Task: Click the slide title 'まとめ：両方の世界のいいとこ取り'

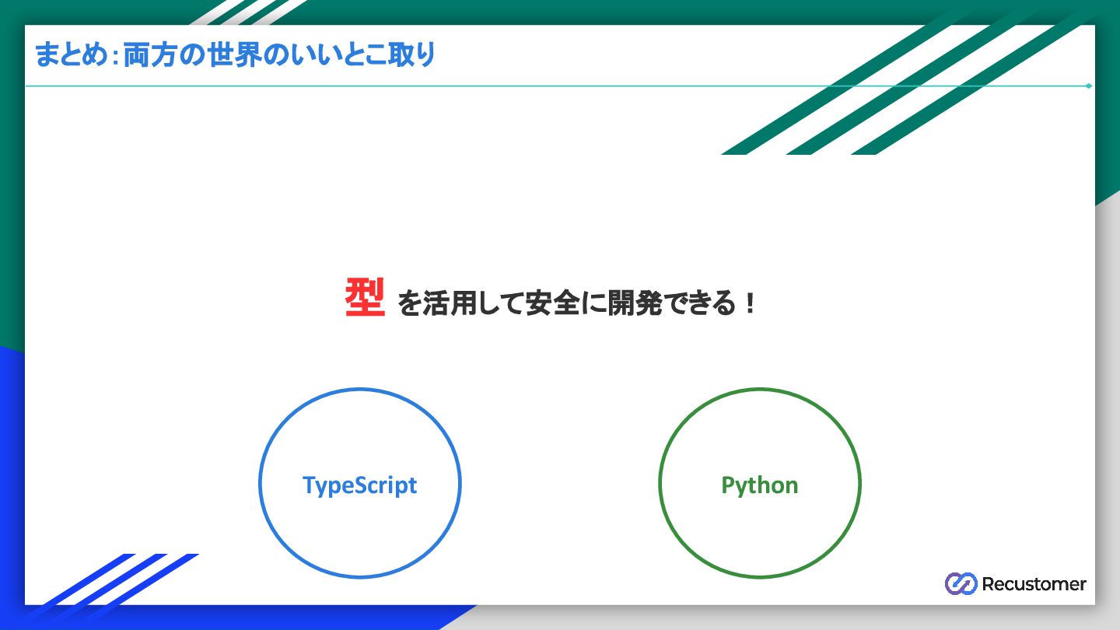Action: [x=235, y=55]
